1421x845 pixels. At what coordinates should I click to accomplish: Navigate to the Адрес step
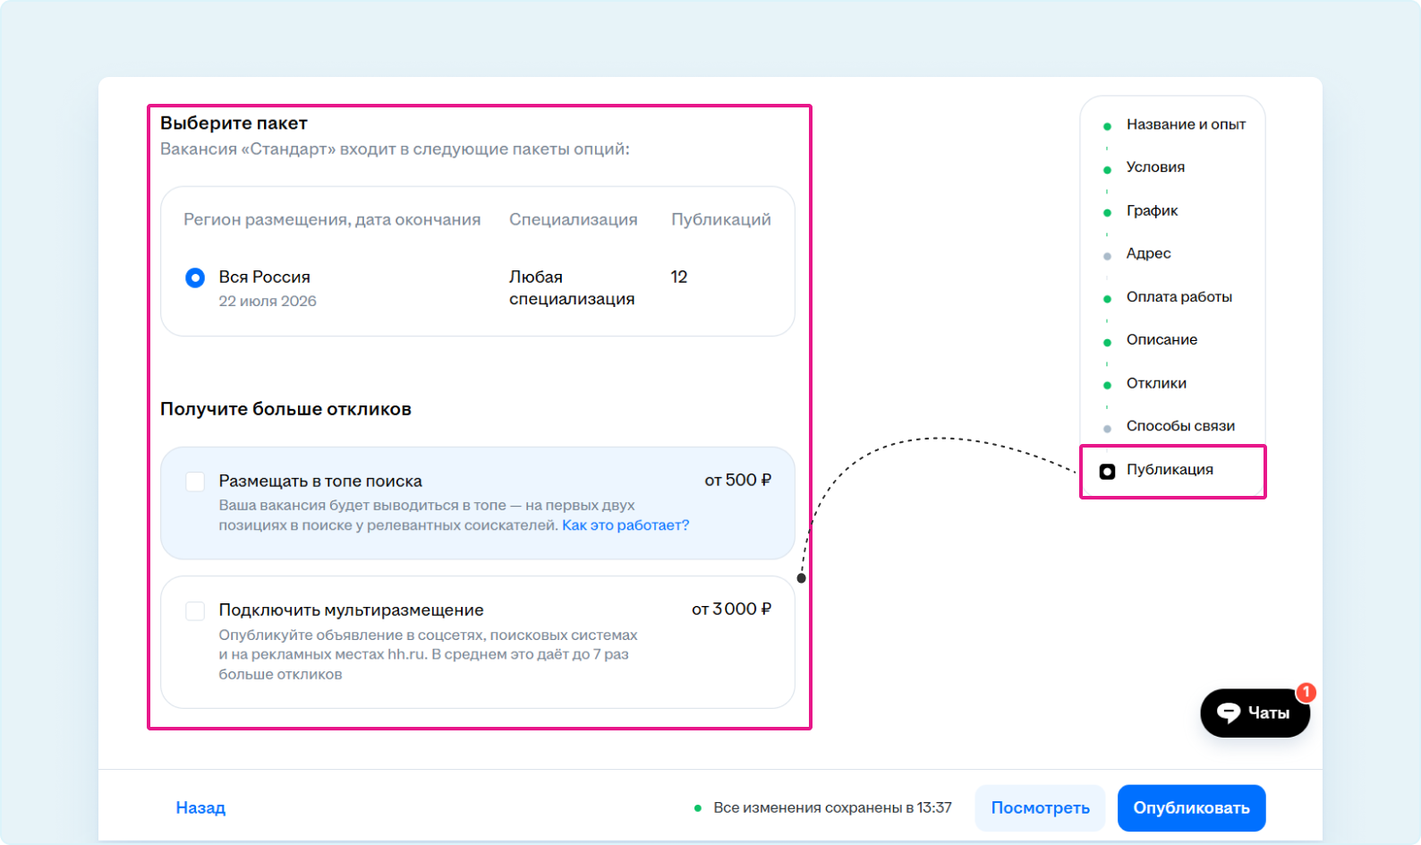[x=1148, y=253]
